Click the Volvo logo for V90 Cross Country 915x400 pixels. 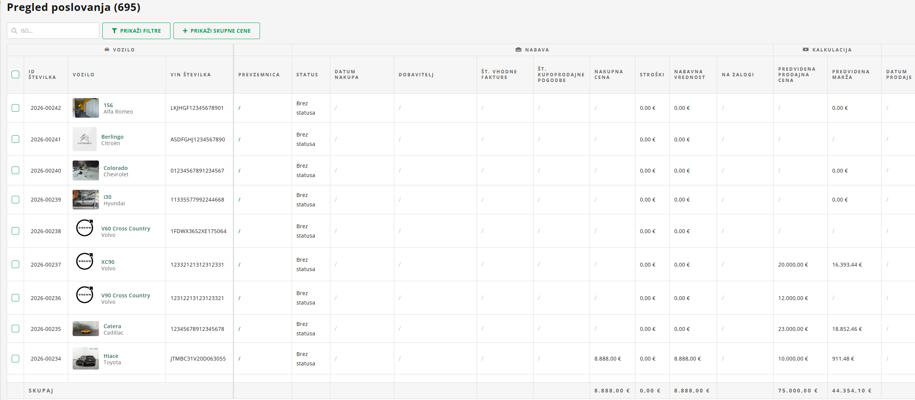pyautogui.click(x=85, y=295)
